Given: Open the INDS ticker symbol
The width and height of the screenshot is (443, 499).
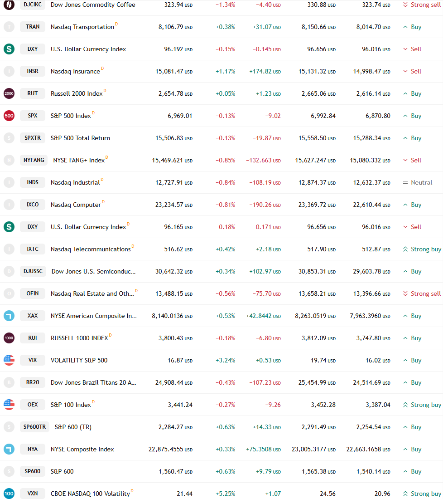Looking at the screenshot, I should tap(33, 182).
